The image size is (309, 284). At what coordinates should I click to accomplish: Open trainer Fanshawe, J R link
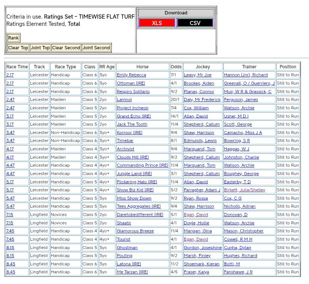pos(238,272)
